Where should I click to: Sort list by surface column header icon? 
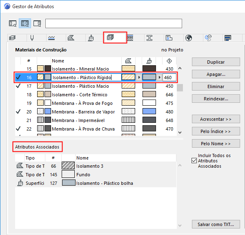click(149, 61)
